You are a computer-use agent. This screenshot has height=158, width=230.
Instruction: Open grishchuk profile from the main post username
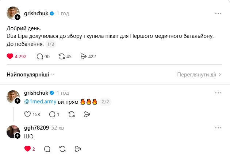click(36, 13)
